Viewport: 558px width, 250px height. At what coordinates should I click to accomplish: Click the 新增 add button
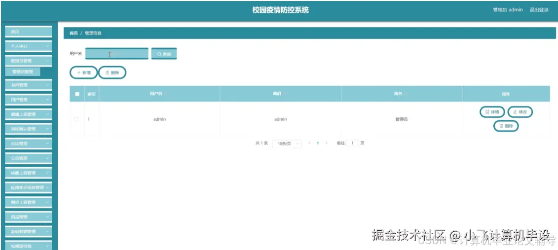pos(83,72)
